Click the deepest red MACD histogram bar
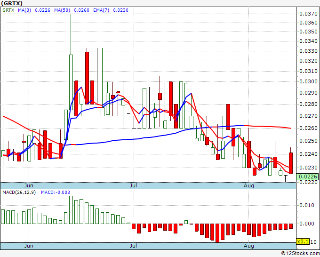The image size is (320, 257). tap(217, 233)
